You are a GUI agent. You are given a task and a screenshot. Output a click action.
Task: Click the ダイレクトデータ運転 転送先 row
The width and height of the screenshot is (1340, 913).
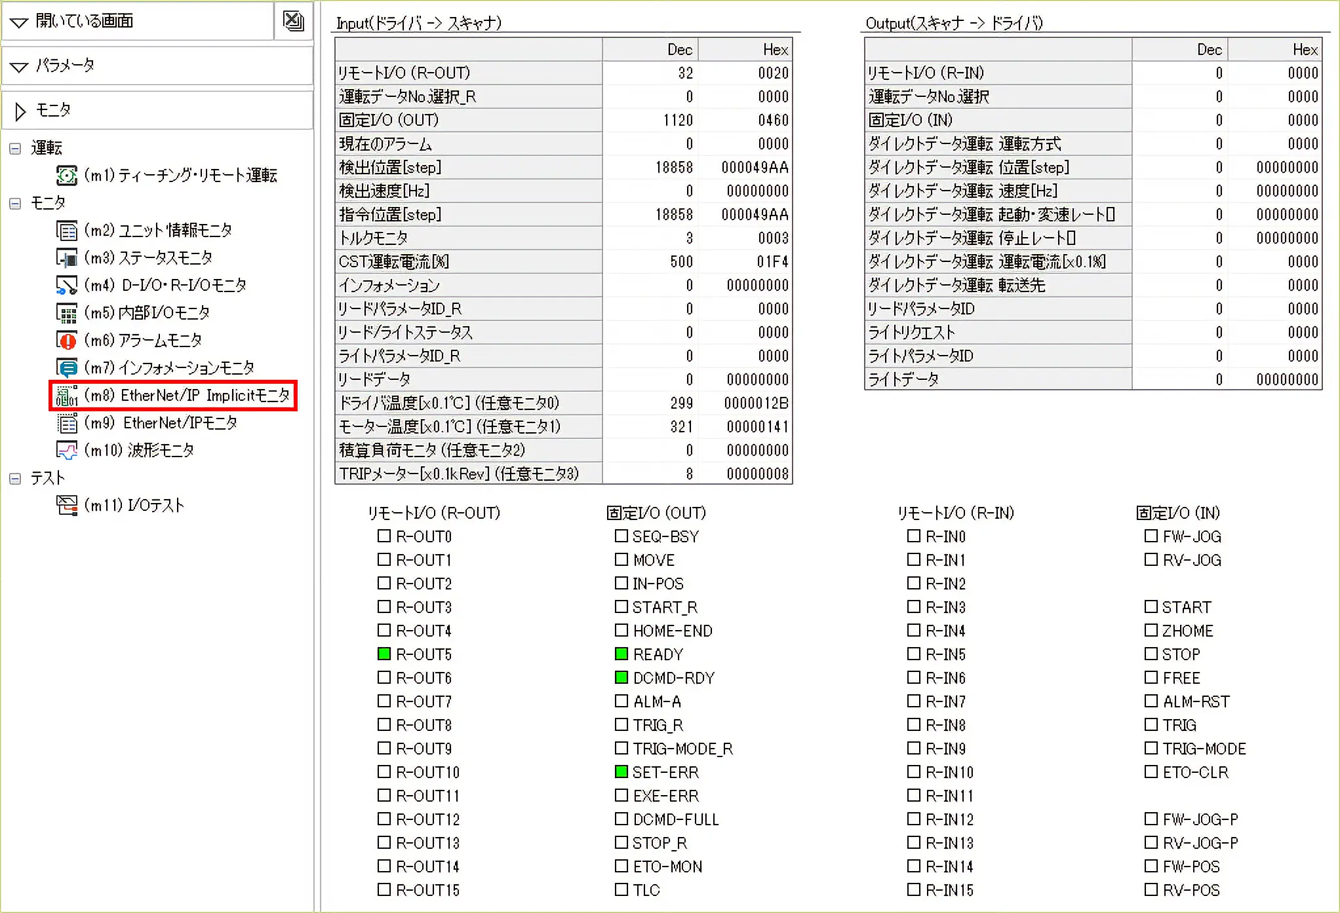point(1093,286)
